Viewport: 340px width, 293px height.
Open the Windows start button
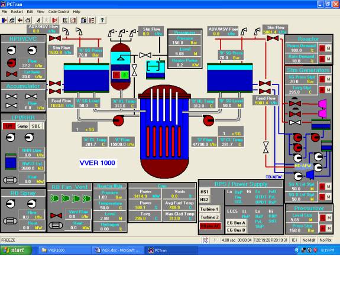coord(15,250)
